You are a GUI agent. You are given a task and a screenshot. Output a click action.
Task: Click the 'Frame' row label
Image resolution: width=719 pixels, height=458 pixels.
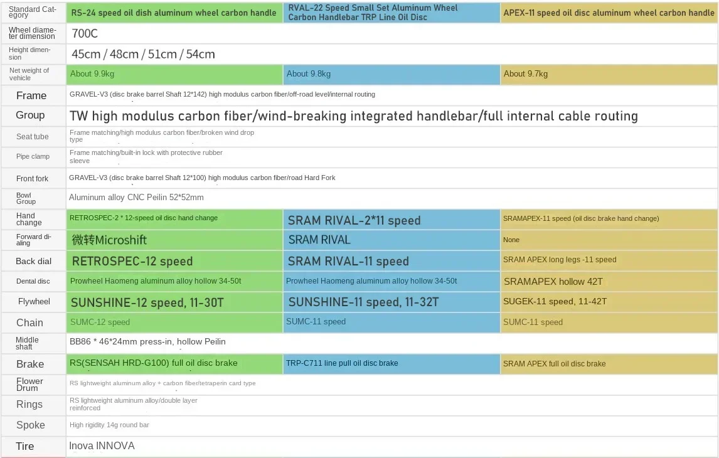click(31, 95)
